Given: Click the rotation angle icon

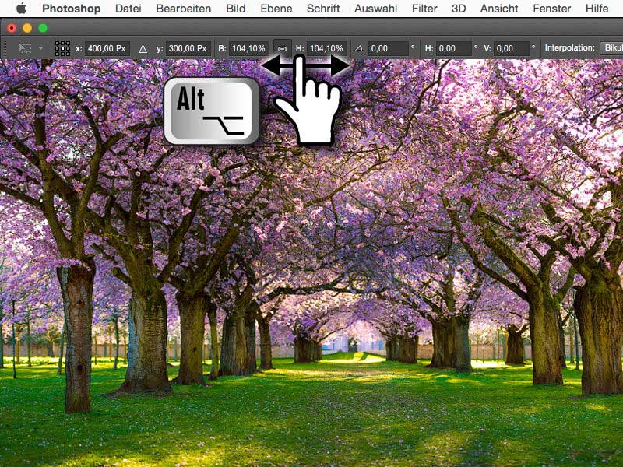Looking at the screenshot, I should [358, 48].
